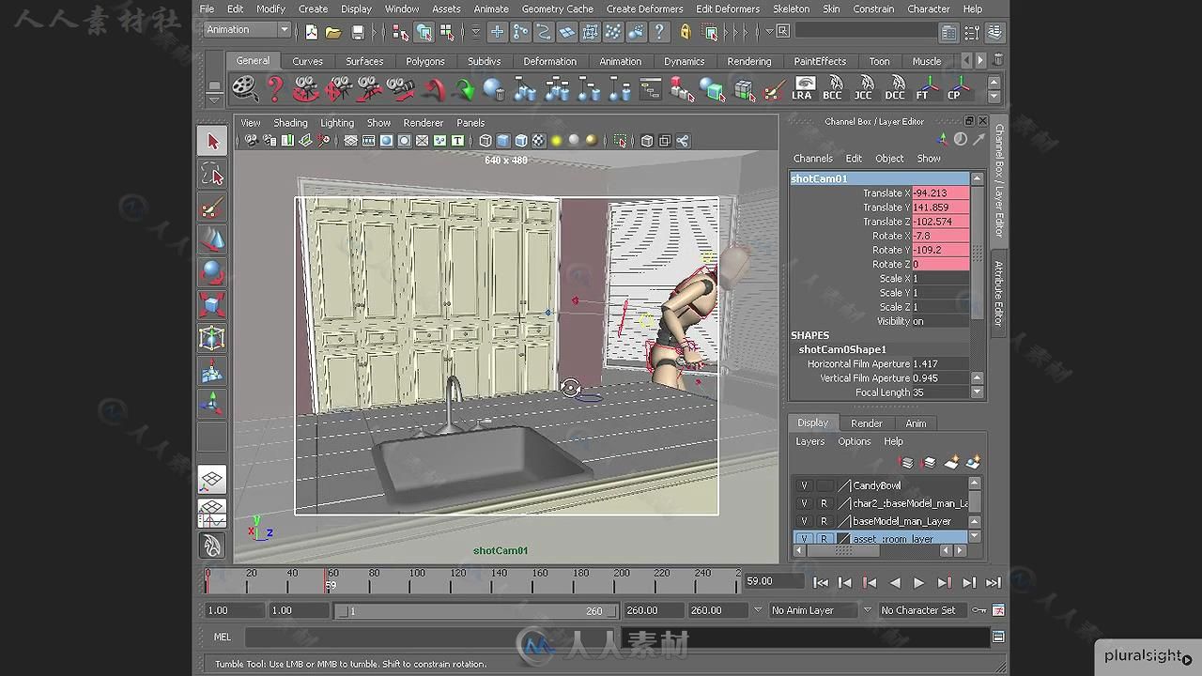Switch to the Polygons shelf tab
The width and height of the screenshot is (1202, 676).
click(x=424, y=61)
